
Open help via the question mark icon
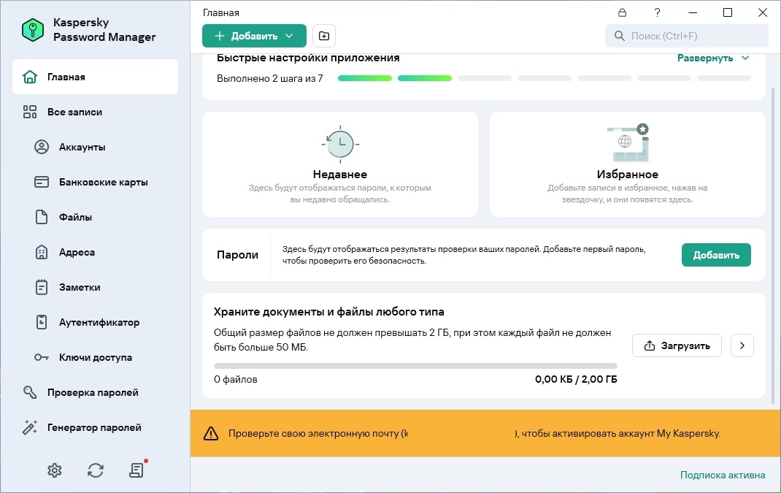tap(658, 12)
